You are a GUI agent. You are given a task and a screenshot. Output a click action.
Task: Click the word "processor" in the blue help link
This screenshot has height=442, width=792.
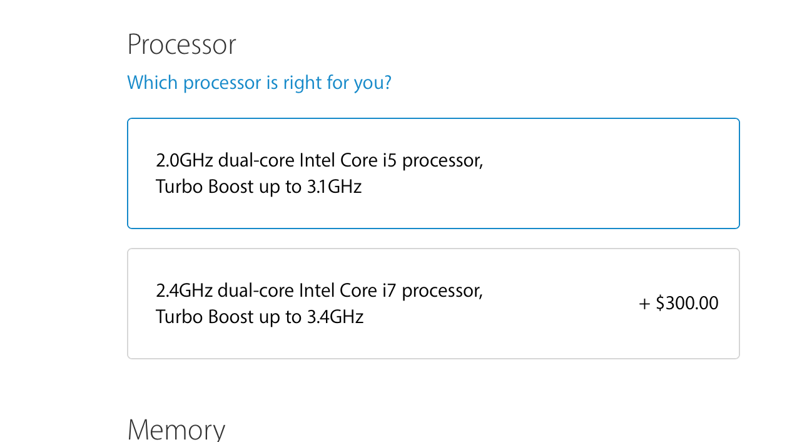click(x=222, y=83)
